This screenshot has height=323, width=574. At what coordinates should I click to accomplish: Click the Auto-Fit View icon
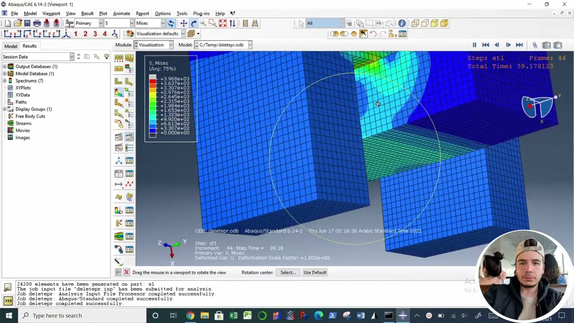click(222, 23)
